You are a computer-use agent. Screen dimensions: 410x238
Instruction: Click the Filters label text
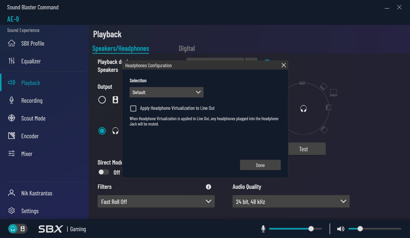(105, 187)
